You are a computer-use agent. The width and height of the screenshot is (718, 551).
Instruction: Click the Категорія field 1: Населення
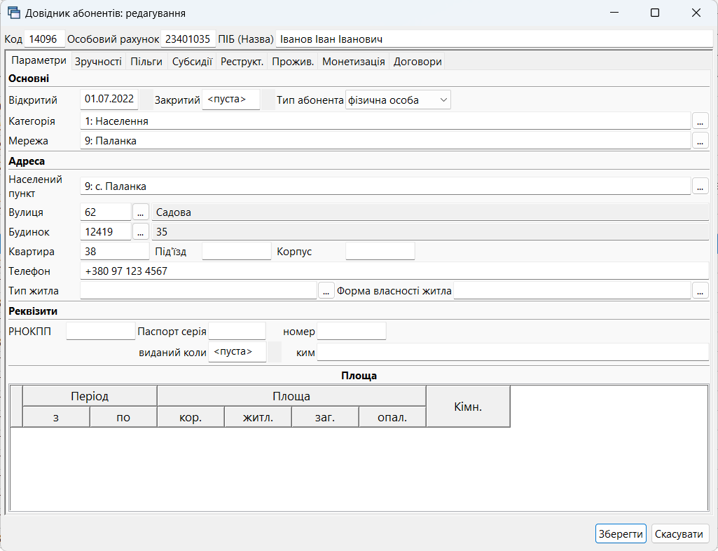coord(385,121)
